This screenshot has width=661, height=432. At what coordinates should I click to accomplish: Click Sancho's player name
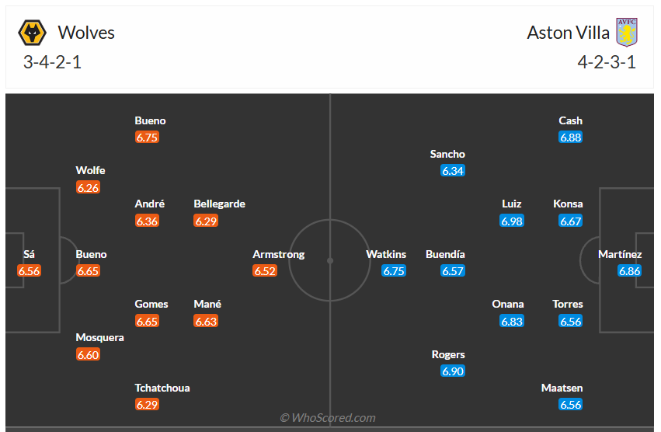447,154
